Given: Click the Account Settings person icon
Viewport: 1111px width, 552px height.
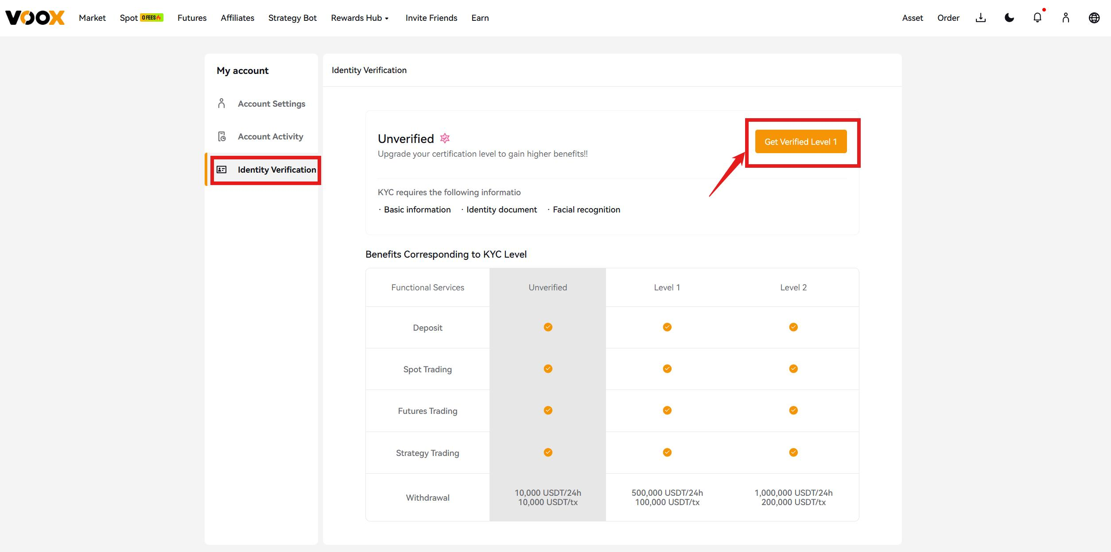Looking at the screenshot, I should (x=221, y=104).
